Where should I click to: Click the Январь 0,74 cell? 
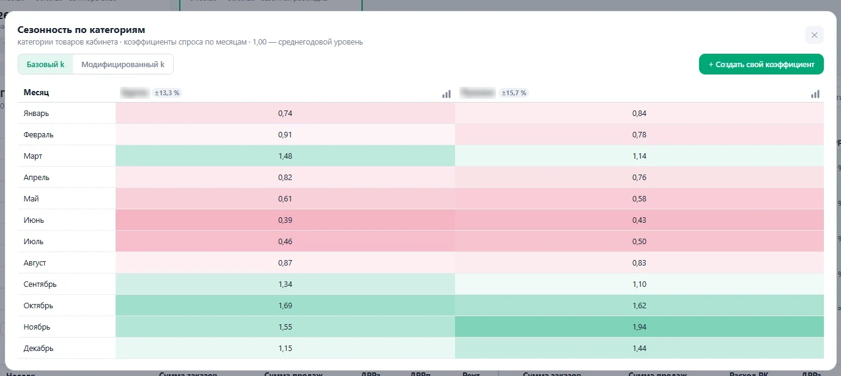pos(285,113)
